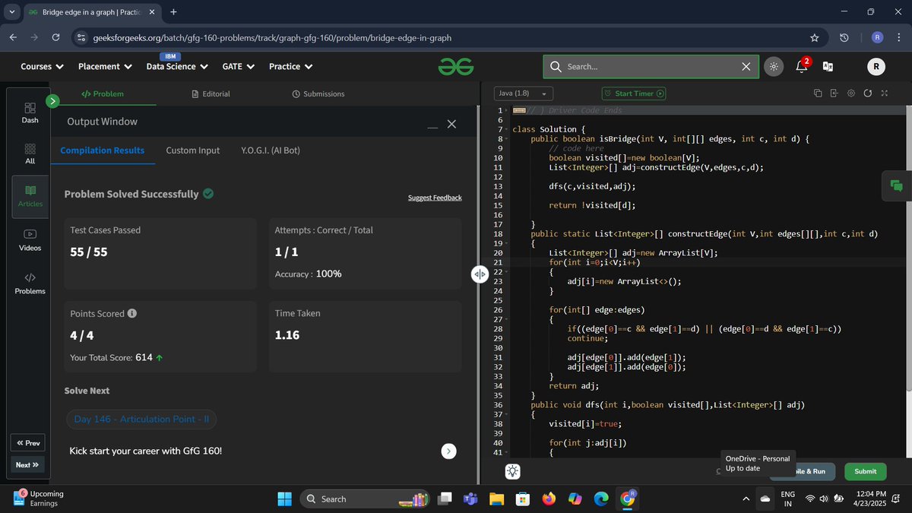The image size is (912, 513).
Task: Click the import code icon in editor toolbar
Action: pyautogui.click(x=834, y=93)
